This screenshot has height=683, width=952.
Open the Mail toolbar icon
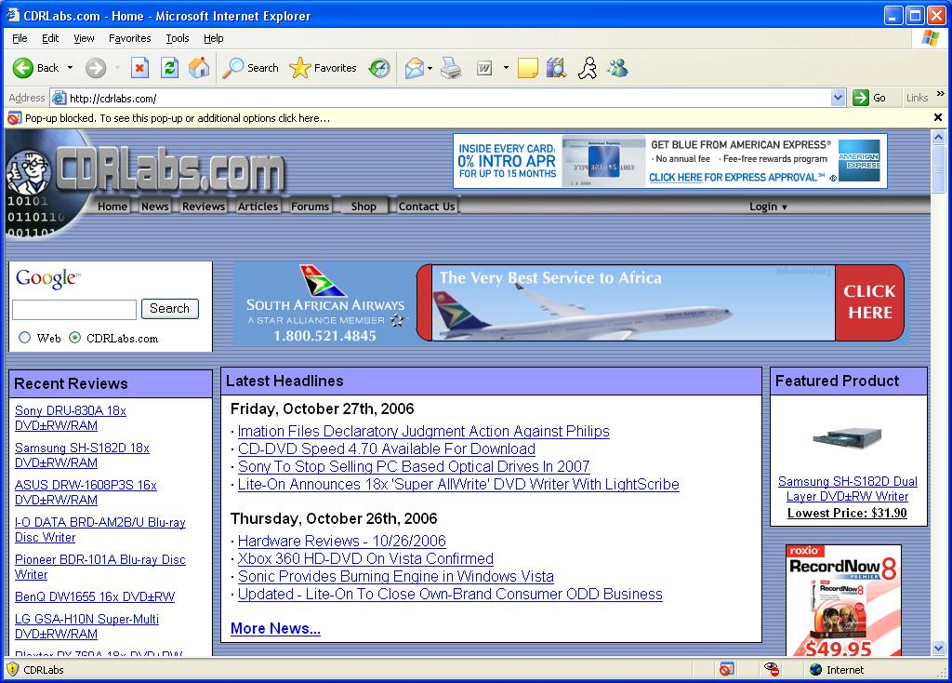414,68
